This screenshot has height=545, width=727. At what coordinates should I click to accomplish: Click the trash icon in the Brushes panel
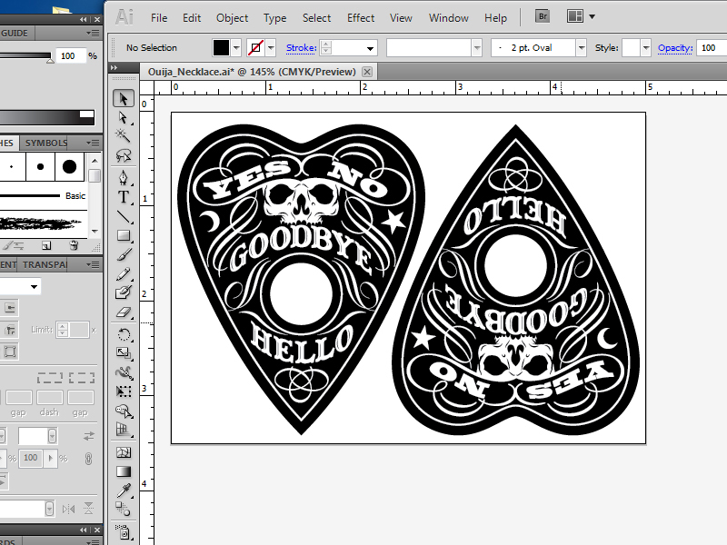point(74,245)
